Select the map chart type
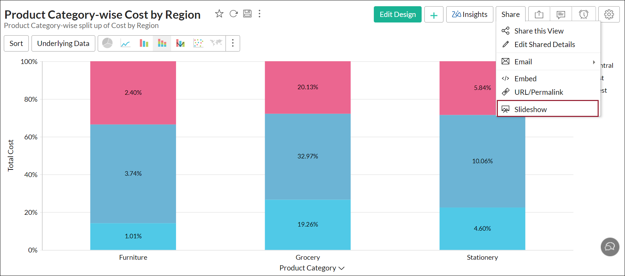 (216, 43)
